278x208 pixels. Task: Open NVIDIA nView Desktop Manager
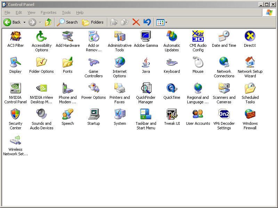tap(41, 93)
